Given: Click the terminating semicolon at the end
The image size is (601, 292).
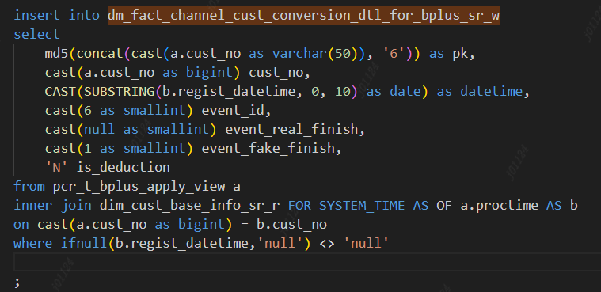Looking at the screenshot, I should 17,283.
